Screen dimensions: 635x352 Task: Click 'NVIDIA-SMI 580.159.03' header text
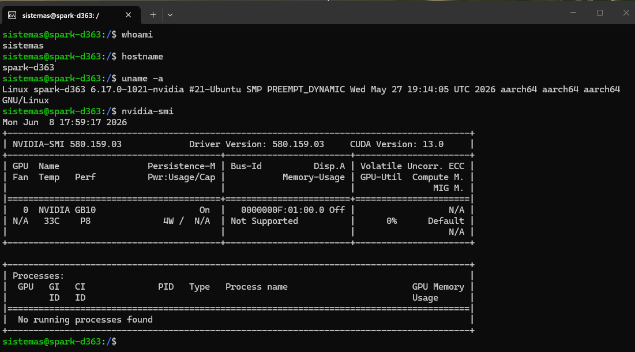pyautogui.click(x=67, y=144)
